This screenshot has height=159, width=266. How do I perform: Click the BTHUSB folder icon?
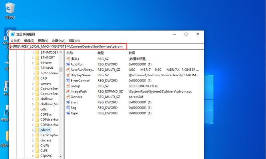click(37, 68)
